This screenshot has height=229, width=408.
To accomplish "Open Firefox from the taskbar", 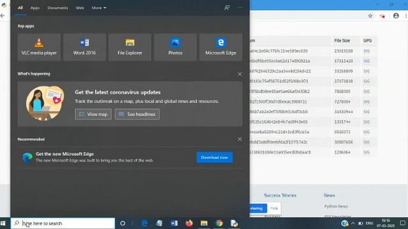I will pos(189,223).
